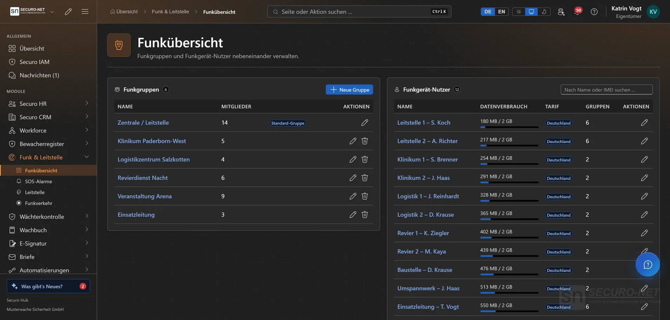Select the system theme monitor icon

(x=531, y=12)
